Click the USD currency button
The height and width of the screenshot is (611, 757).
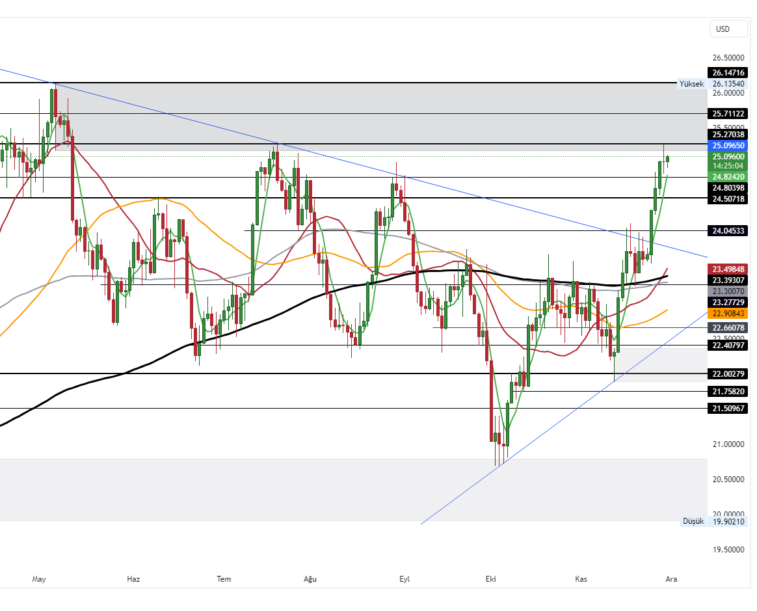[728, 29]
